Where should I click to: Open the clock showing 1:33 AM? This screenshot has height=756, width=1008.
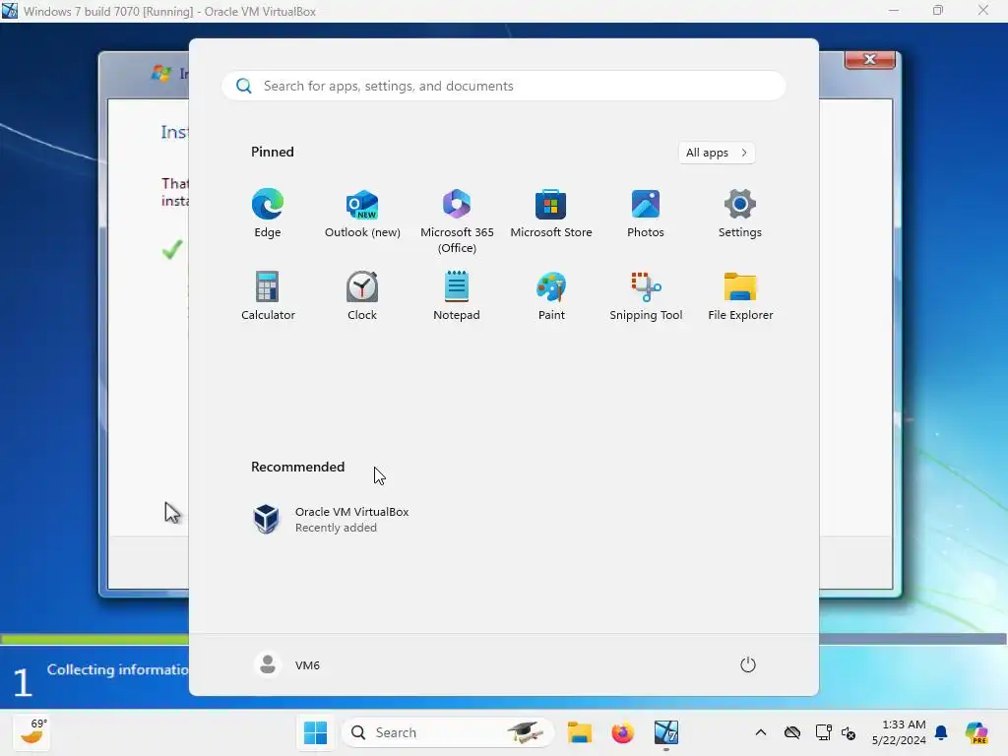[x=899, y=732]
